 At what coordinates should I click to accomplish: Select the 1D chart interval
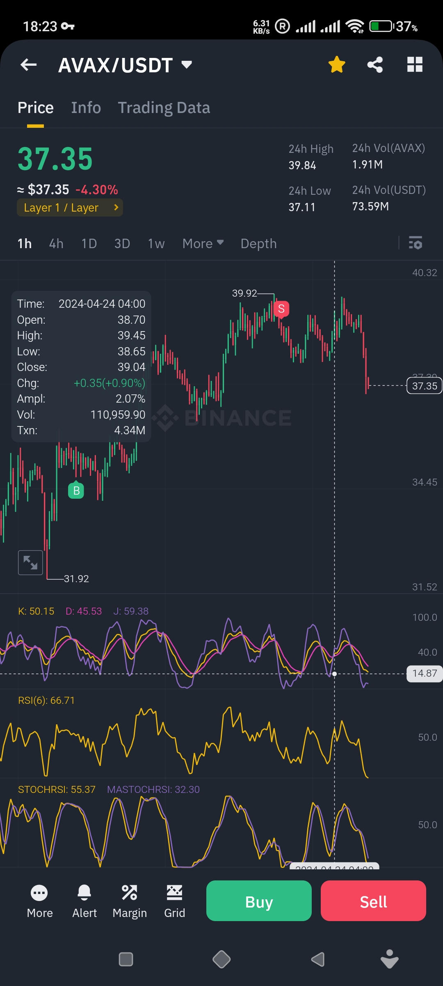coord(89,244)
